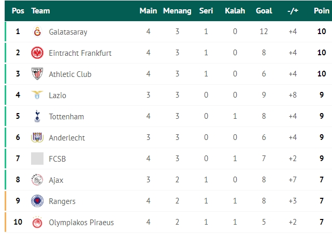Click the Seri column header

pos(206,11)
